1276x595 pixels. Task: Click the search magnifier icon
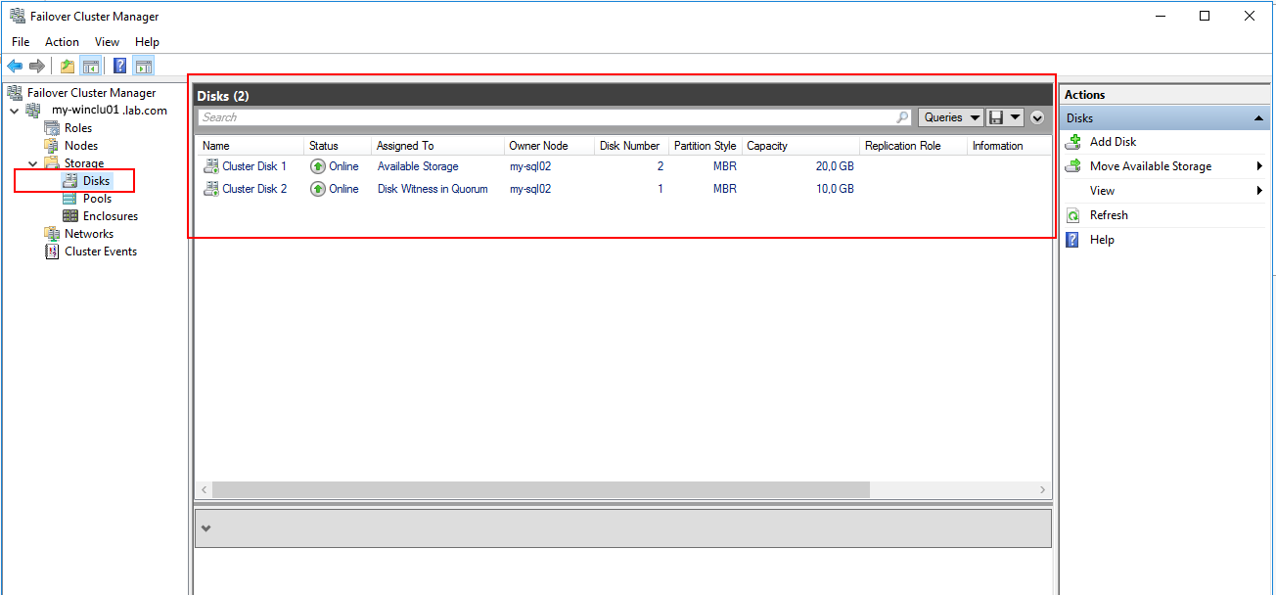point(902,117)
